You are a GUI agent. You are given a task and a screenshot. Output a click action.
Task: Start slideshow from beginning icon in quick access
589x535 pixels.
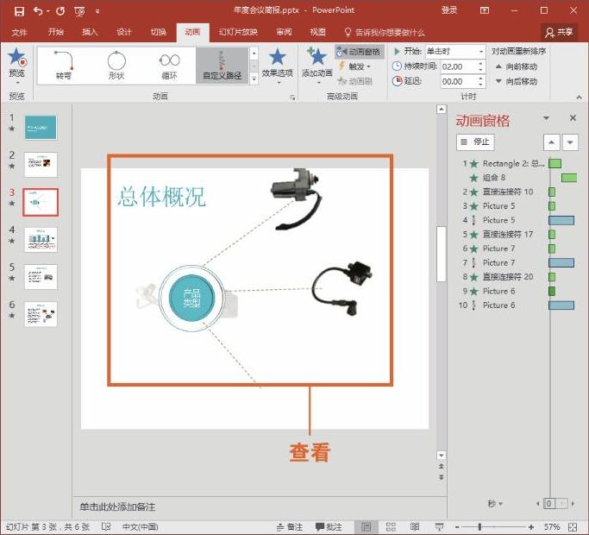(79, 12)
